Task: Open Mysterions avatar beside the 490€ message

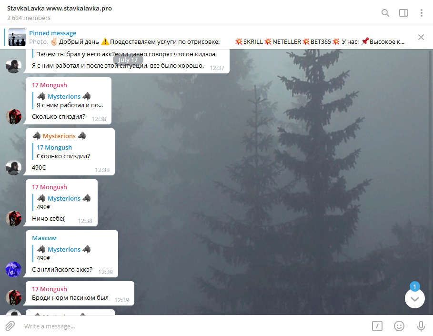Action: (x=13, y=167)
